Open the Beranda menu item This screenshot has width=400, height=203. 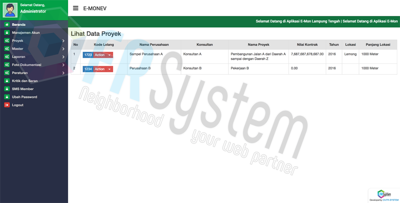tap(34, 25)
